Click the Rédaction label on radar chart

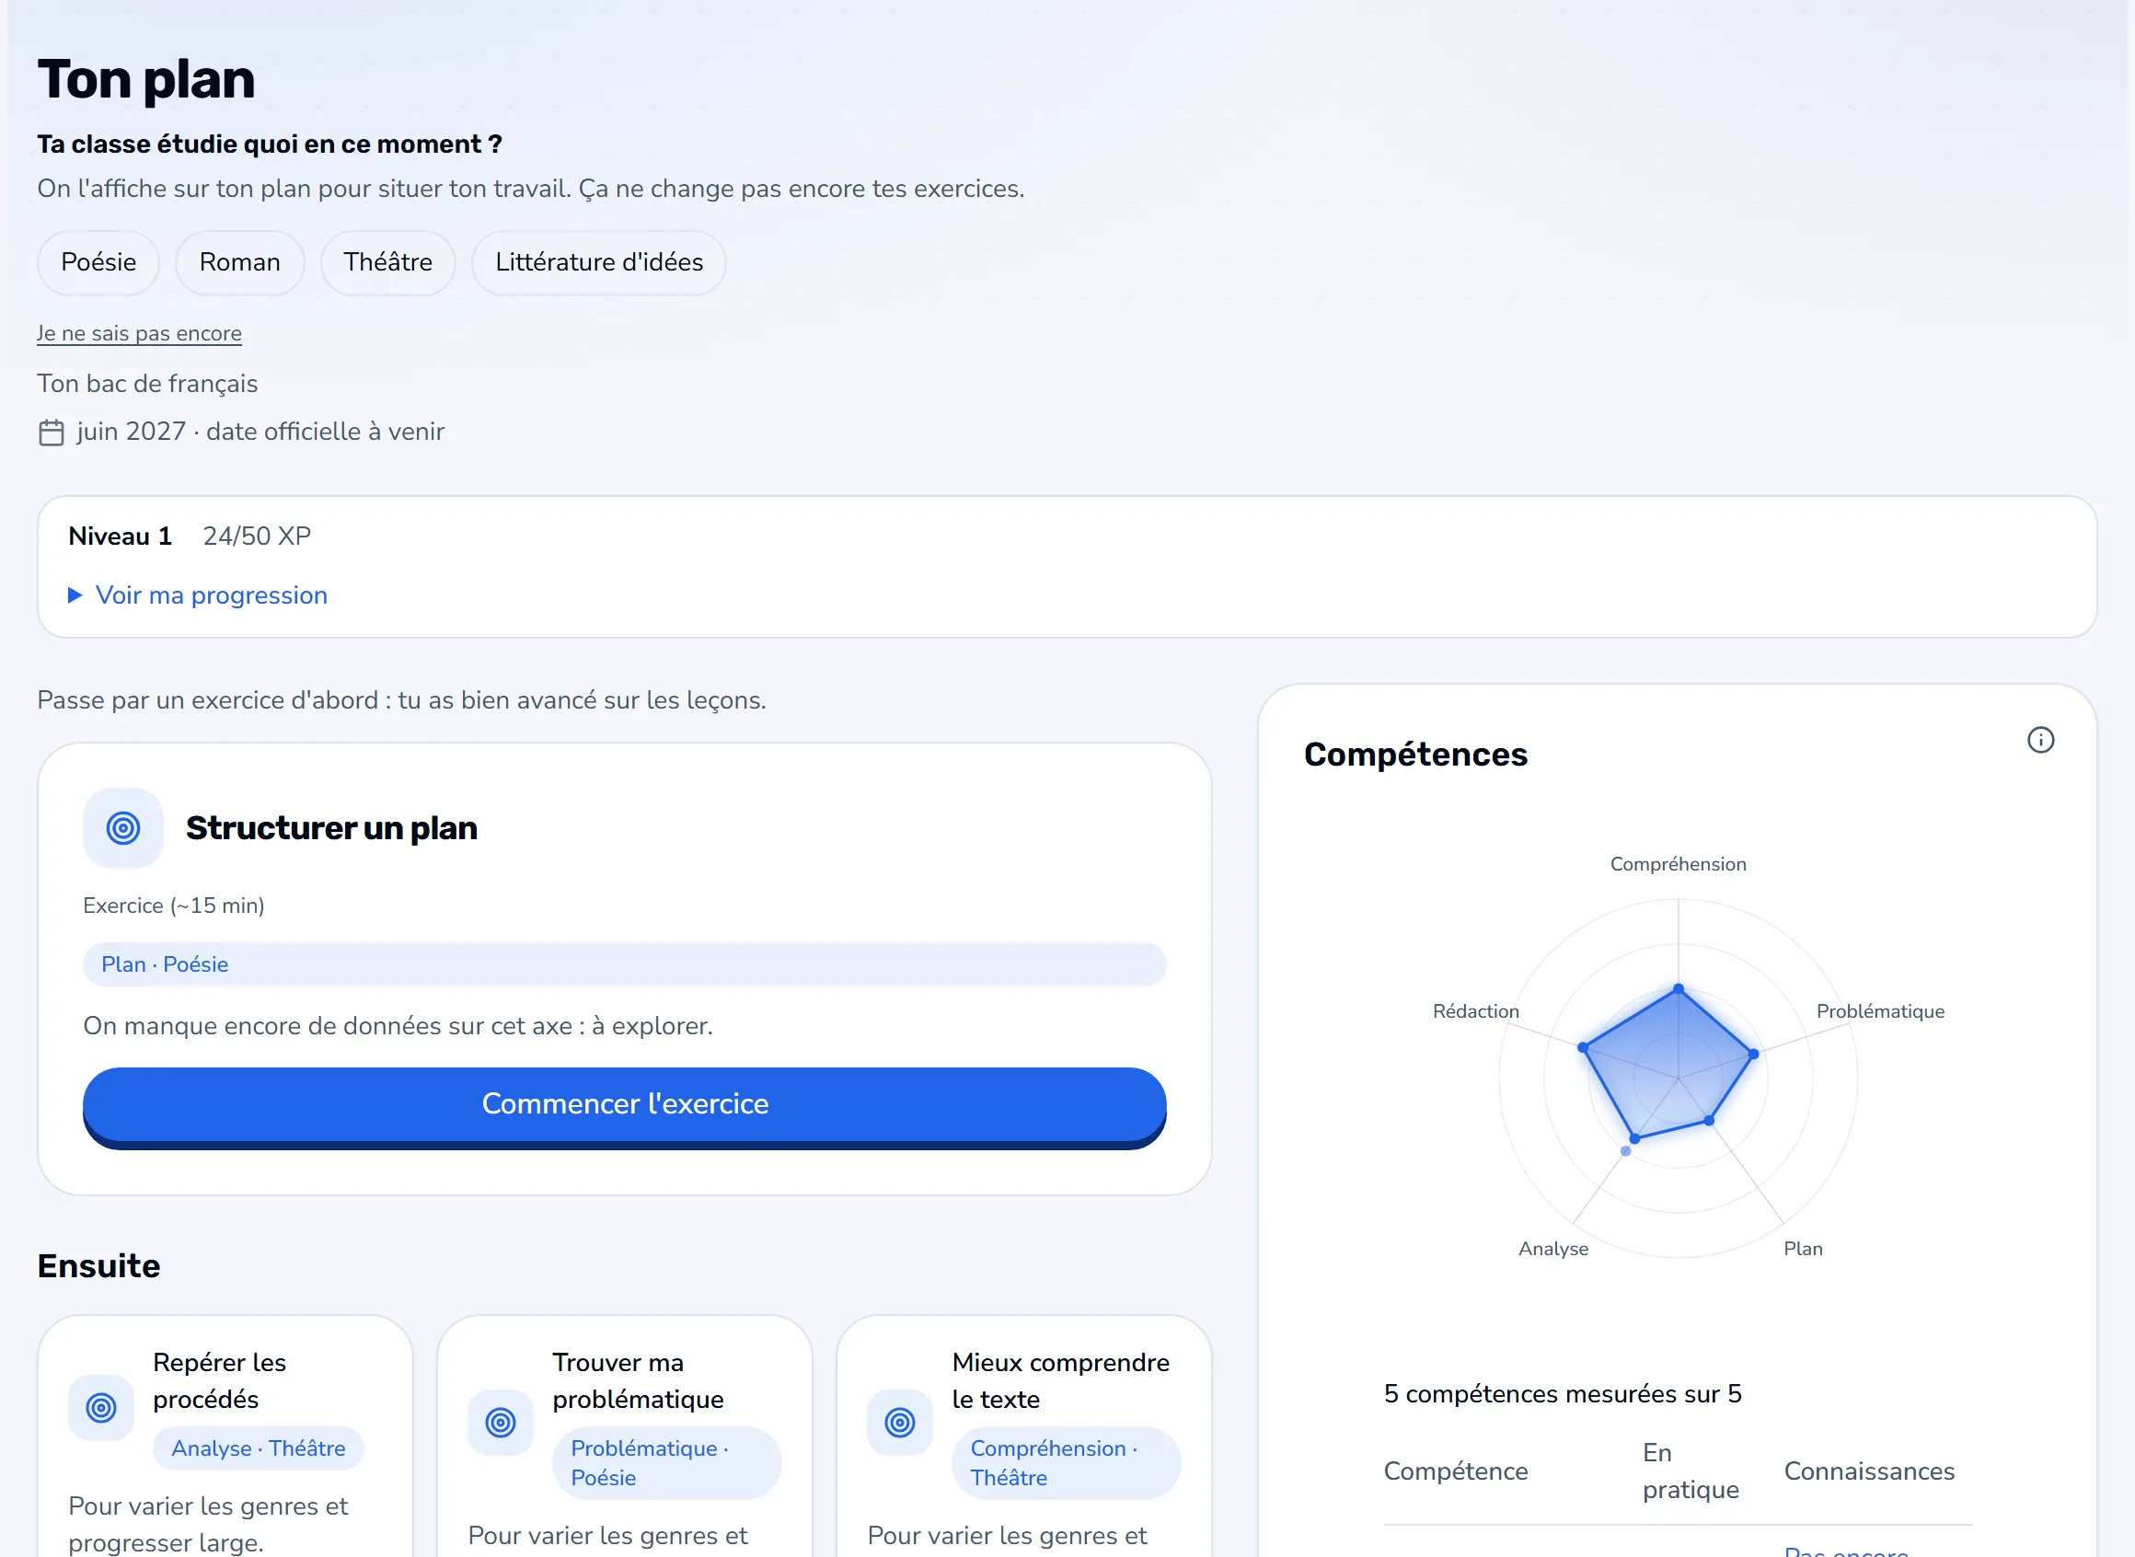1475,1010
